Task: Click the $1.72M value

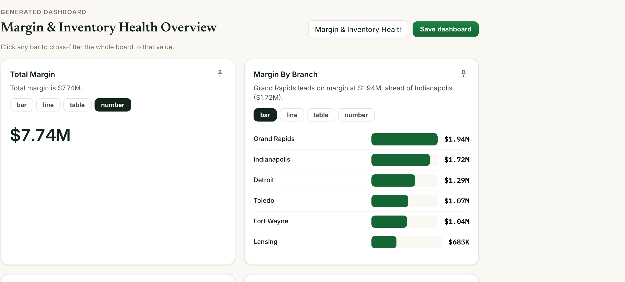Action: point(457,160)
